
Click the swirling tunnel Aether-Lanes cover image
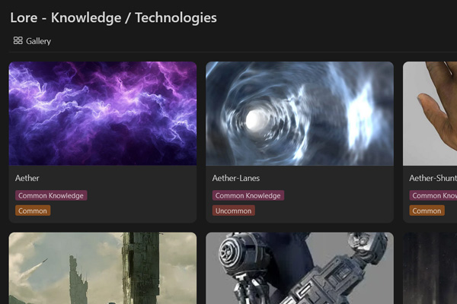(x=299, y=113)
